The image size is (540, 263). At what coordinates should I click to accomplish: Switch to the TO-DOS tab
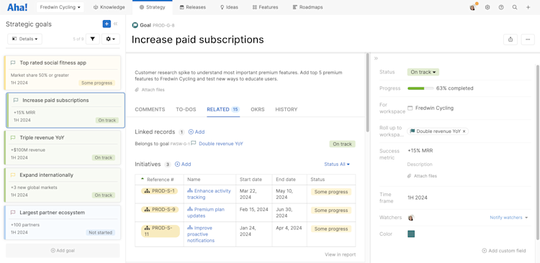tap(186, 109)
